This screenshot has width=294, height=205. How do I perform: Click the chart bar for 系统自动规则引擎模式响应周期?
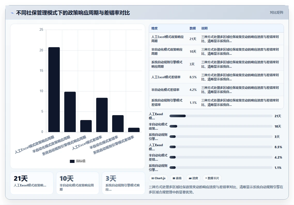tap(86, 126)
